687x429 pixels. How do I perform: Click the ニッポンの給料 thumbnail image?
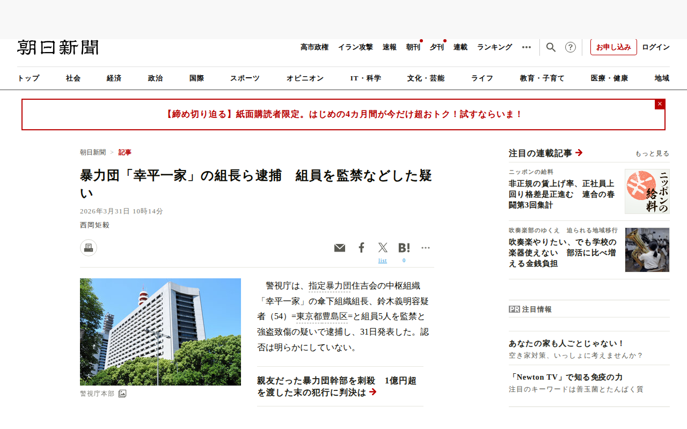[647, 191]
